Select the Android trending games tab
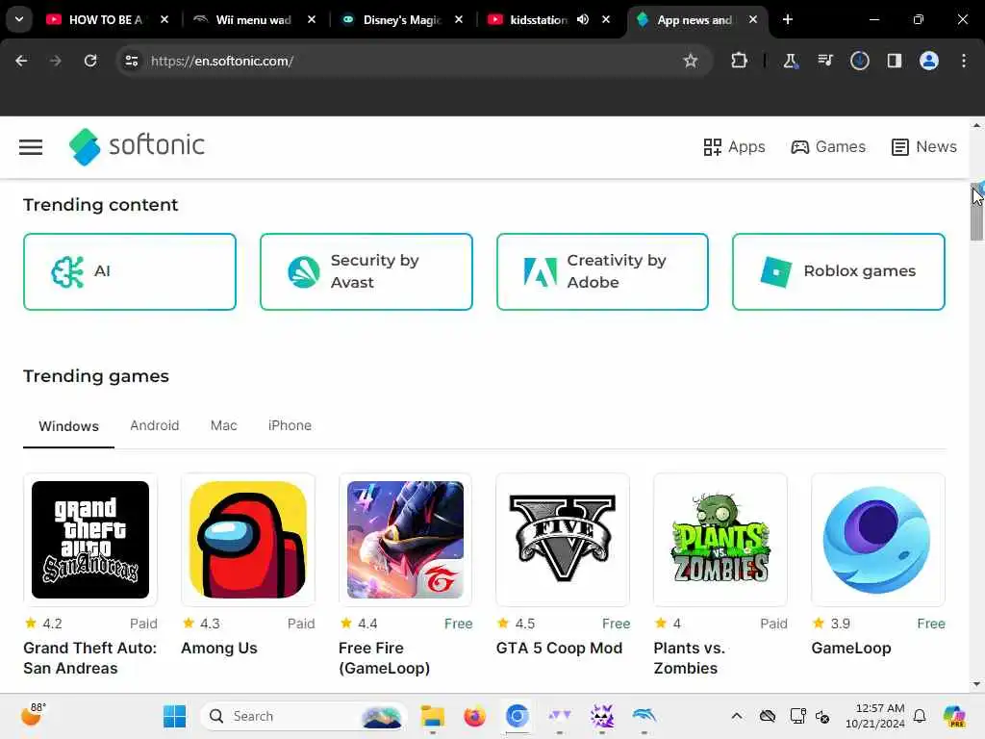Screen dimensions: 985x739 pyautogui.click(x=155, y=425)
